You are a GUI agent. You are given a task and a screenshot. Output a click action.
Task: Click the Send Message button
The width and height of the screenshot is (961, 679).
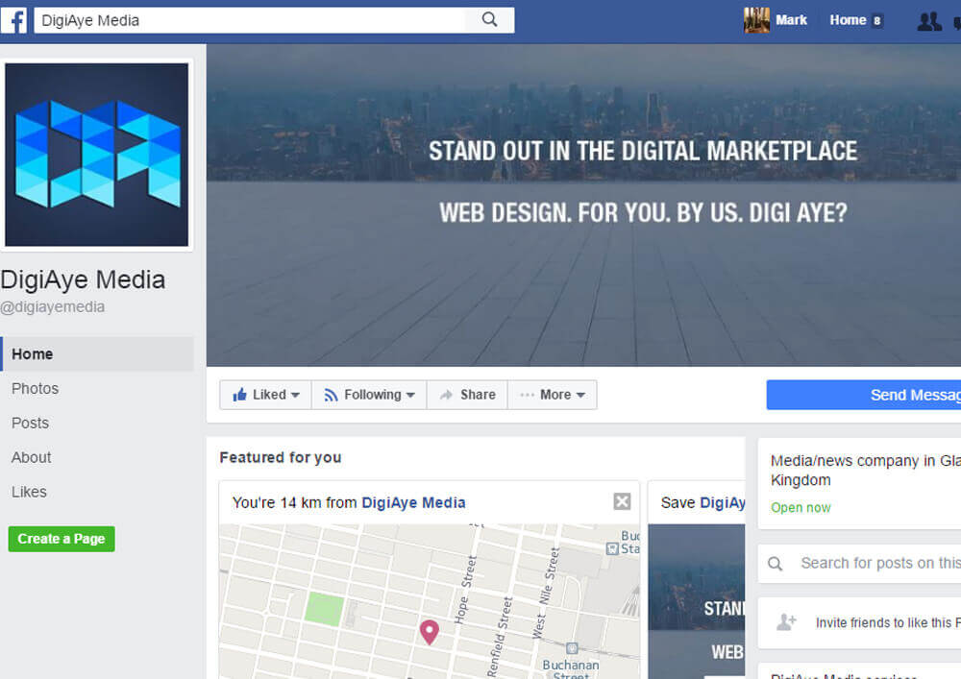pyautogui.click(x=864, y=395)
